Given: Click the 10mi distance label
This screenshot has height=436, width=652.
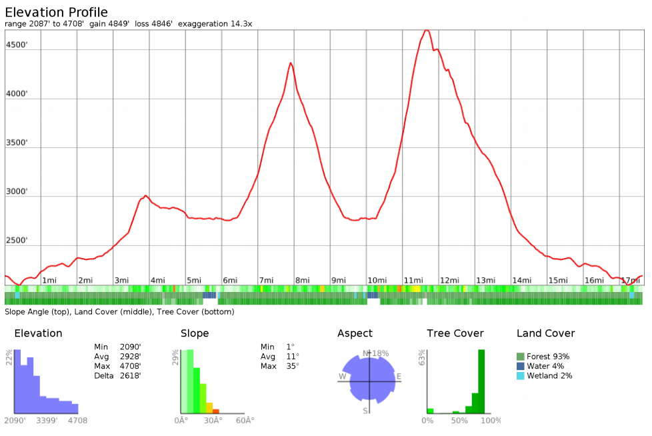Looking at the screenshot, I should (377, 281).
